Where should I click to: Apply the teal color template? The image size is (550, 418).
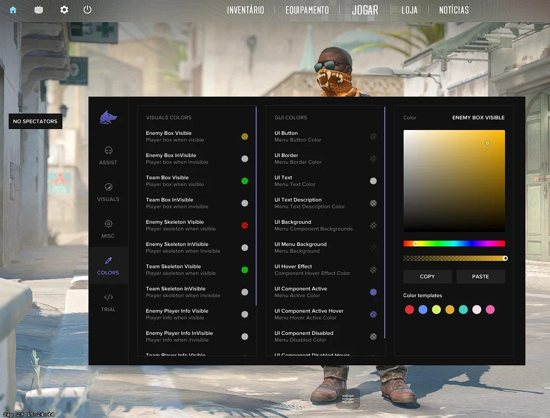click(463, 310)
